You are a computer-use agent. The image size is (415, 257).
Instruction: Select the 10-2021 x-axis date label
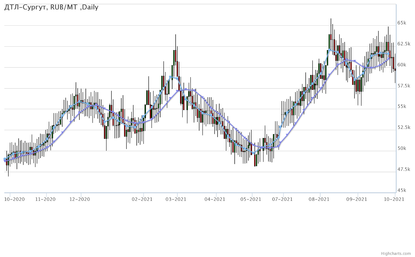click(x=394, y=199)
